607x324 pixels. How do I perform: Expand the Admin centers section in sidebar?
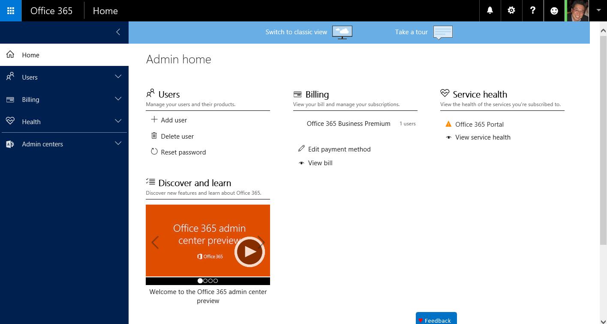click(118, 143)
